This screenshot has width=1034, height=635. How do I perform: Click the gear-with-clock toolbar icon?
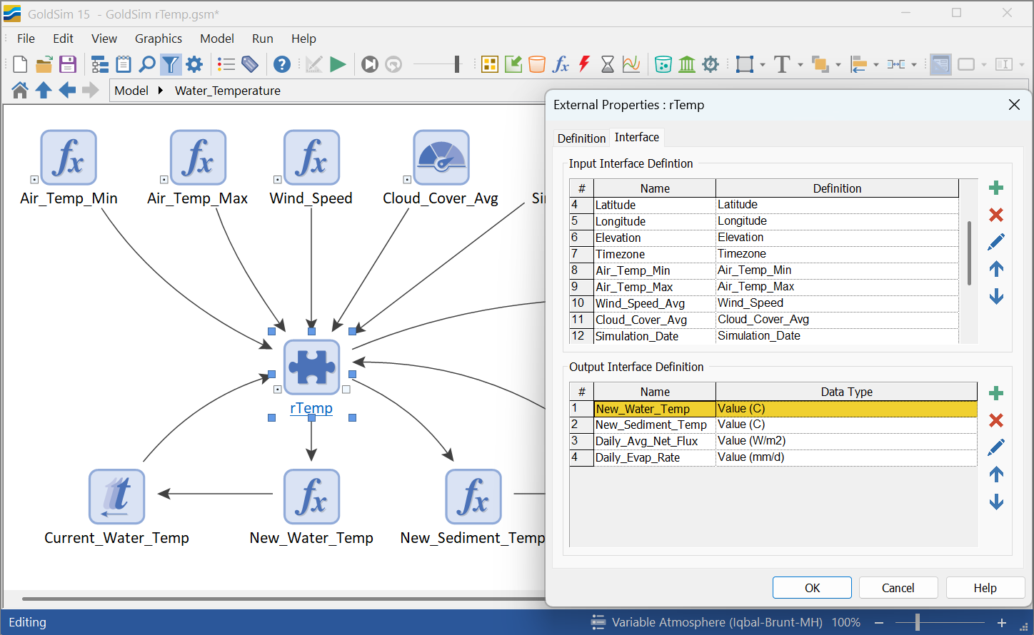tap(711, 64)
